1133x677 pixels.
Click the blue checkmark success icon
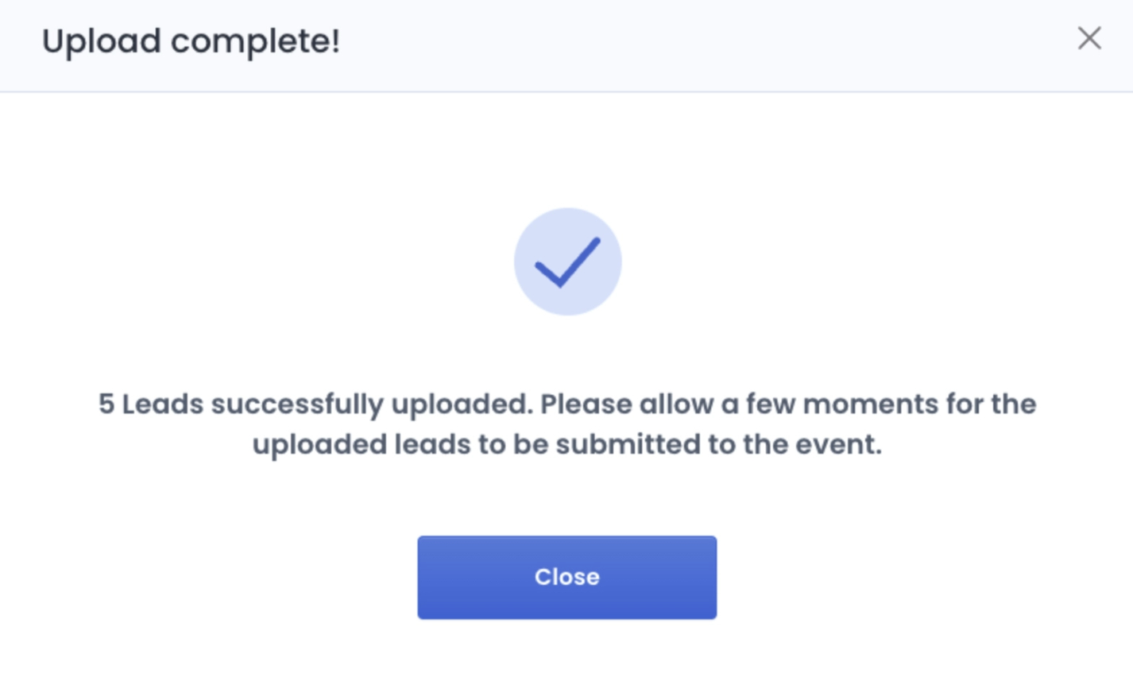coord(567,262)
